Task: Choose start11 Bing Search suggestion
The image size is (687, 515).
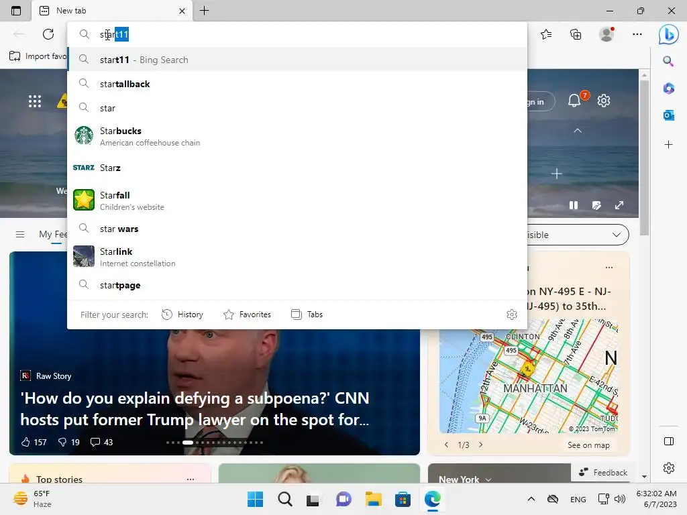Action: click(x=297, y=60)
